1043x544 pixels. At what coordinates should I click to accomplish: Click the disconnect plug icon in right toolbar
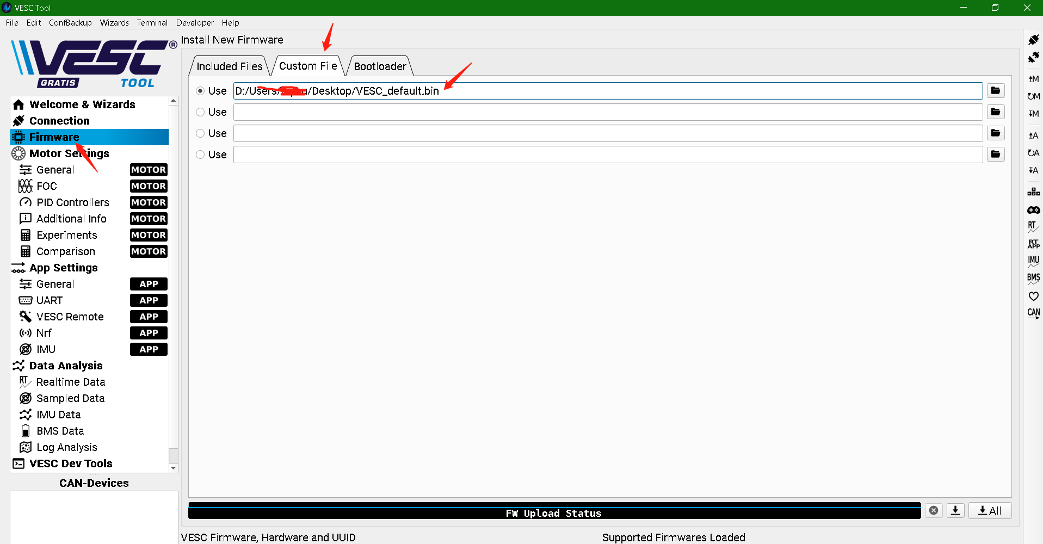(1033, 57)
